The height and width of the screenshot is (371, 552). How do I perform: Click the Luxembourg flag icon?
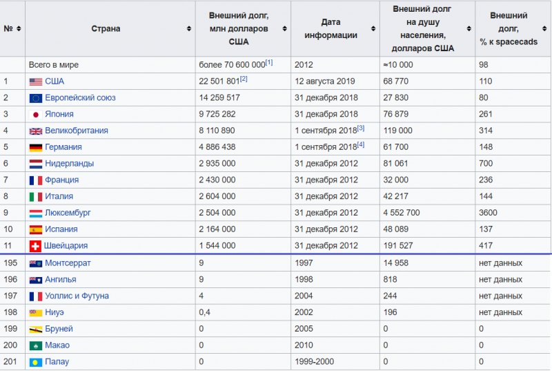(36, 213)
